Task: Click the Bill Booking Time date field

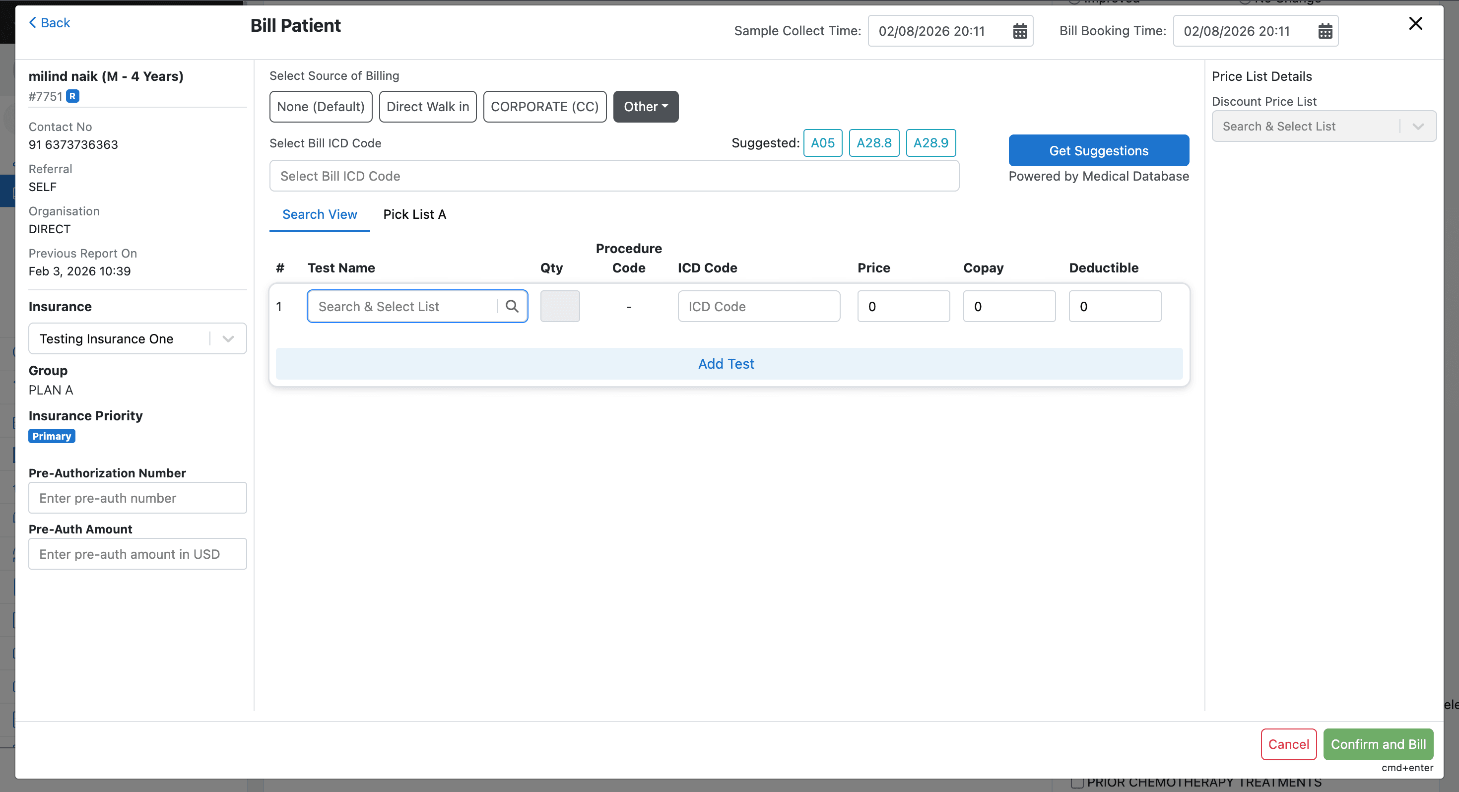Action: (x=1256, y=31)
